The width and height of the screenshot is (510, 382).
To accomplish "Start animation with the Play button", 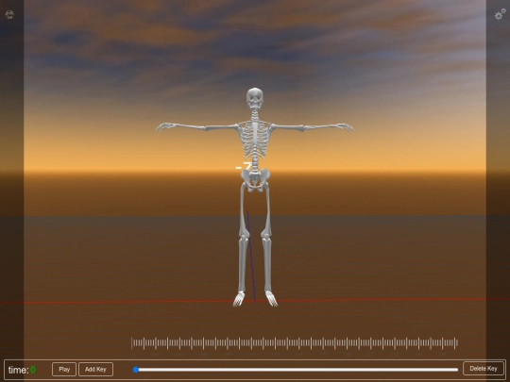I will [64, 370].
